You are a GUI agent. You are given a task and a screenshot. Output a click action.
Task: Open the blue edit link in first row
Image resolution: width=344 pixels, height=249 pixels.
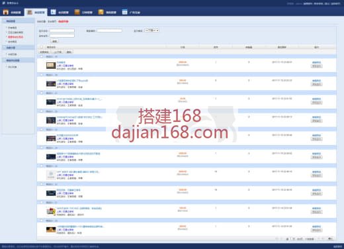coord(316,62)
